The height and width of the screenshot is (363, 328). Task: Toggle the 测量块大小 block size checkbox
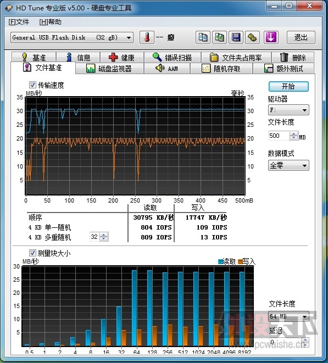pyautogui.click(x=32, y=253)
